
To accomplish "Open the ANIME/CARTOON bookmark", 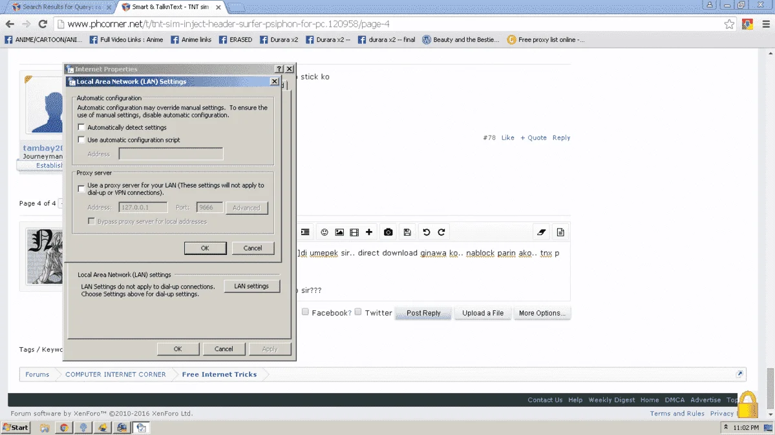I will (x=43, y=39).
